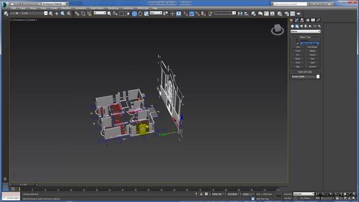The image size is (359, 202).
Task: Toggle the Keyboard Shortcut Override button
Action: click(178, 13)
